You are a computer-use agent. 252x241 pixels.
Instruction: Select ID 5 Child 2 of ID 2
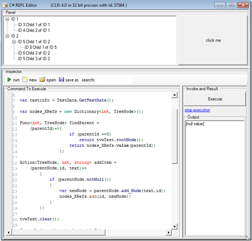tap(34, 53)
